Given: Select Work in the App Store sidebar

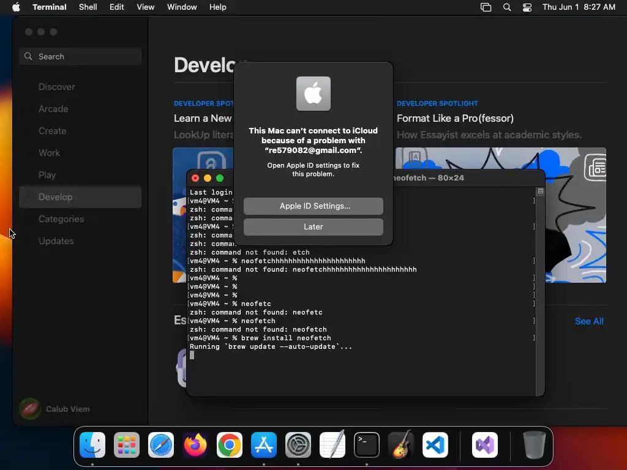Looking at the screenshot, I should 80,152.
